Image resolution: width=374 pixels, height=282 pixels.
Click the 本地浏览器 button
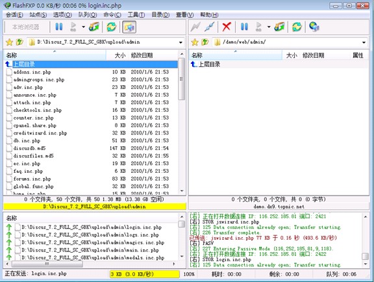(x=25, y=27)
